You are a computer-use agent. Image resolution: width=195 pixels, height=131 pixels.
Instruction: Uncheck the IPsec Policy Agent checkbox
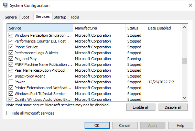pos(11,76)
